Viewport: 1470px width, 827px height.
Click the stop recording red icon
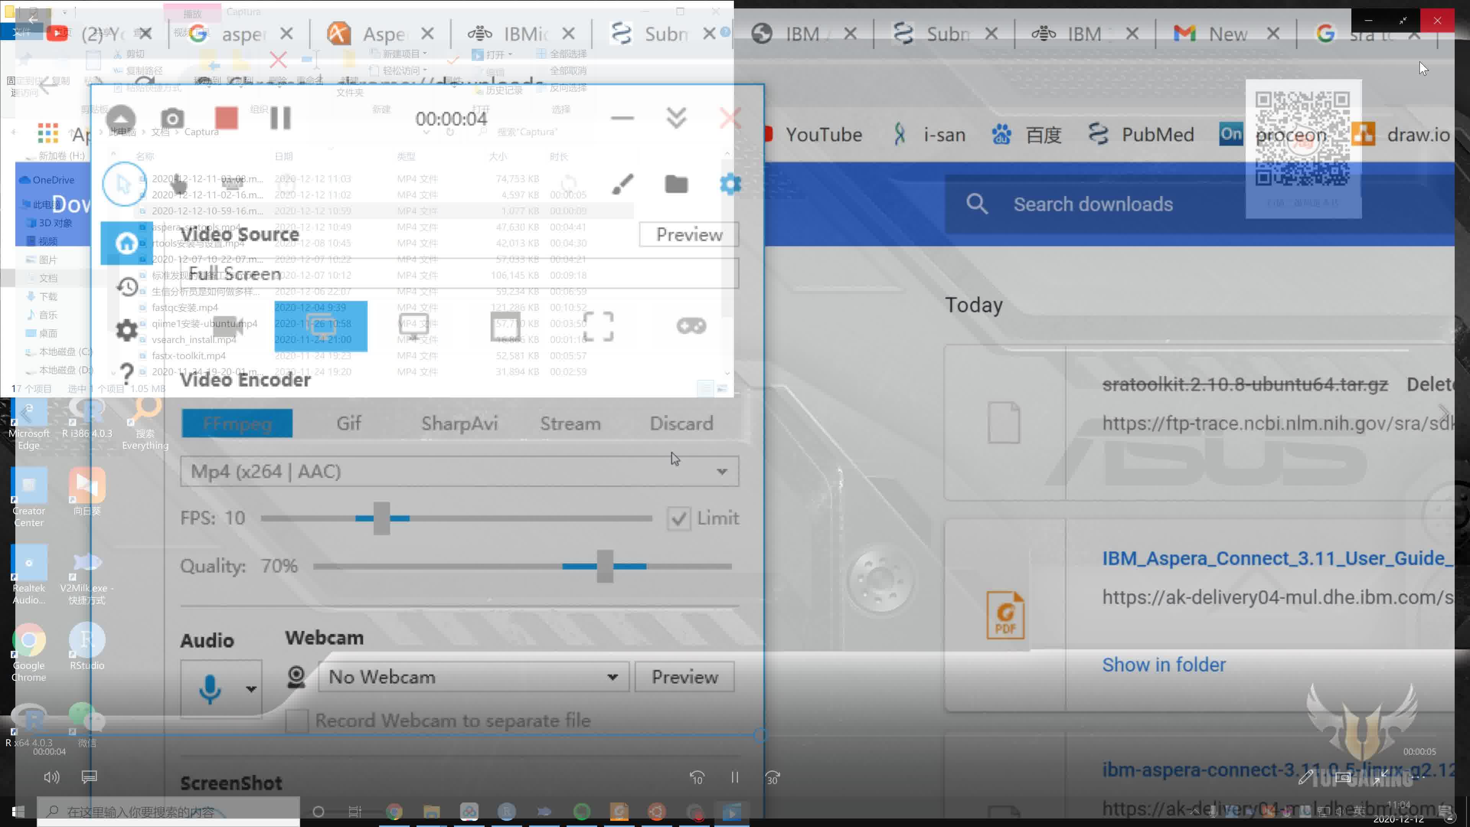(226, 118)
